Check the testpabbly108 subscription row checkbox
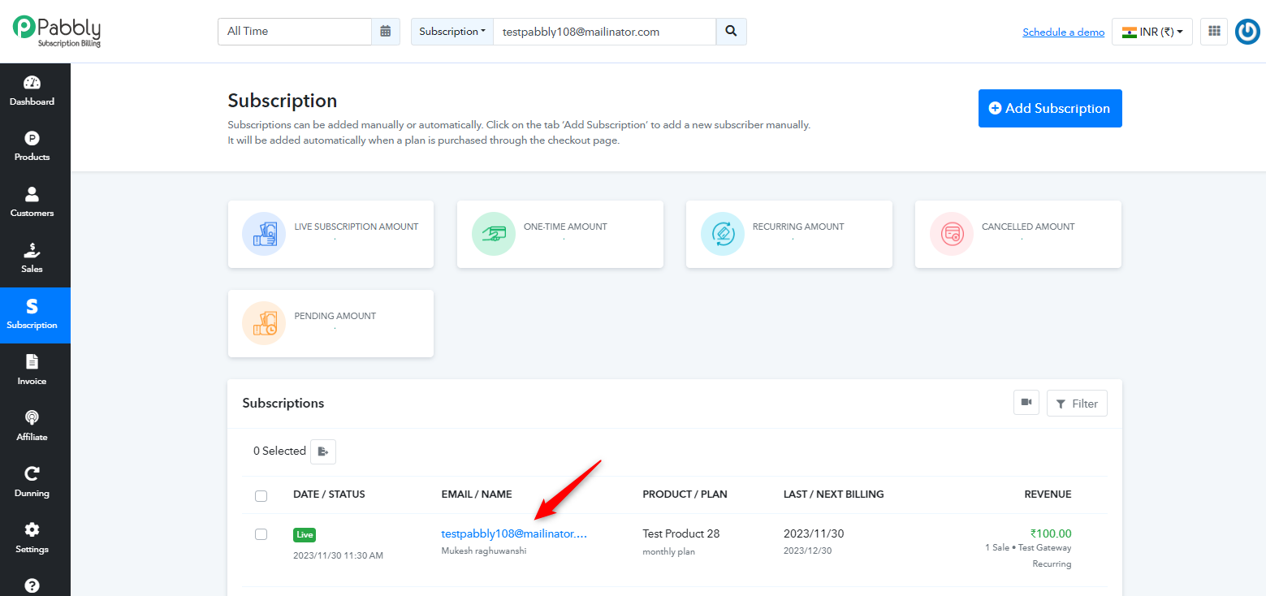The image size is (1266, 596). (x=261, y=534)
